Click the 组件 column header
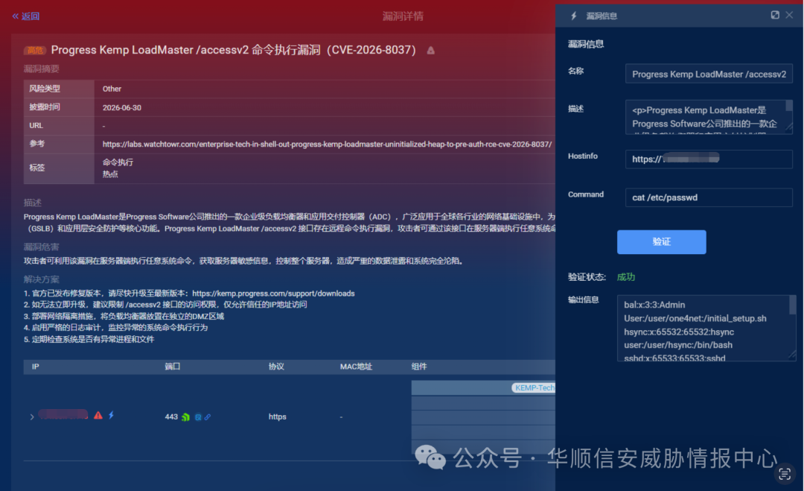Screen dimensions: 804x491 click(x=419, y=367)
